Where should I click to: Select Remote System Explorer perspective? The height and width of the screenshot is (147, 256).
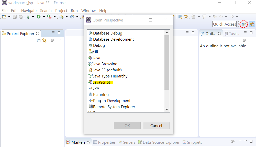[112, 107]
